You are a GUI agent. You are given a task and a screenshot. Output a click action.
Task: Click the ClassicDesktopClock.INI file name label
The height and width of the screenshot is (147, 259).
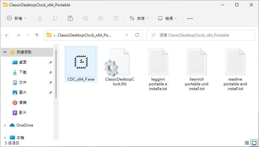(120, 81)
